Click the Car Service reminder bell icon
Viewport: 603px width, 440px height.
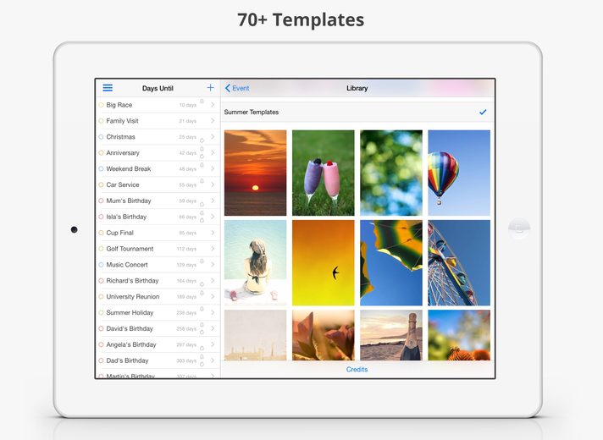click(x=202, y=180)
